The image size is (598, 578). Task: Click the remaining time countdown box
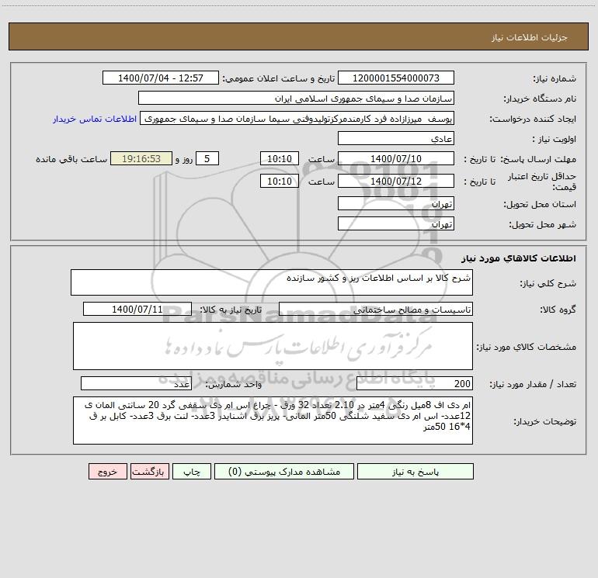click(141, 158)
